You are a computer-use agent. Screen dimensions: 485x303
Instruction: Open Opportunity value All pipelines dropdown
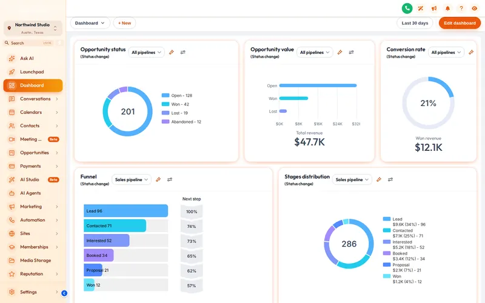[x=315, y=52]
